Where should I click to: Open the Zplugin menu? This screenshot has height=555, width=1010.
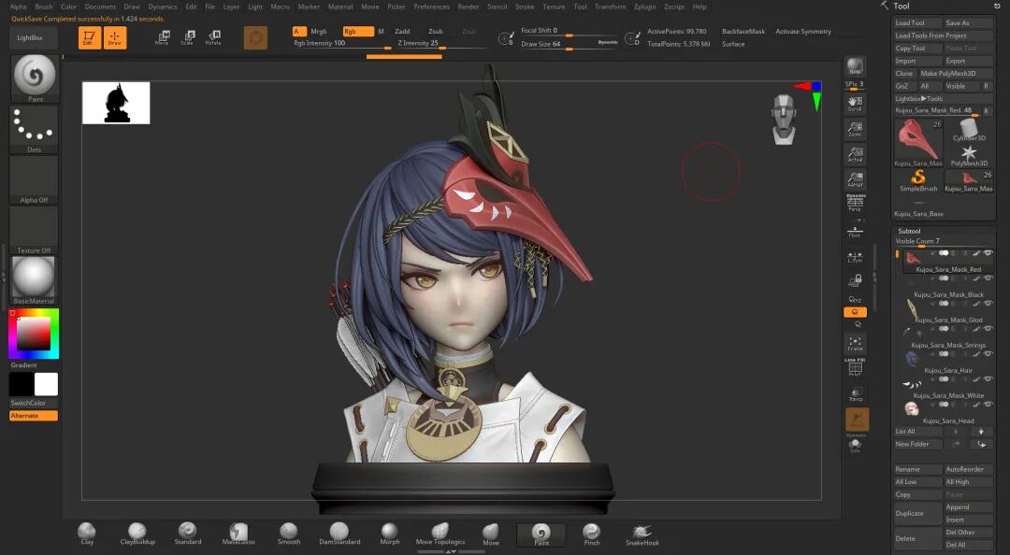click(x=644, y=7)
